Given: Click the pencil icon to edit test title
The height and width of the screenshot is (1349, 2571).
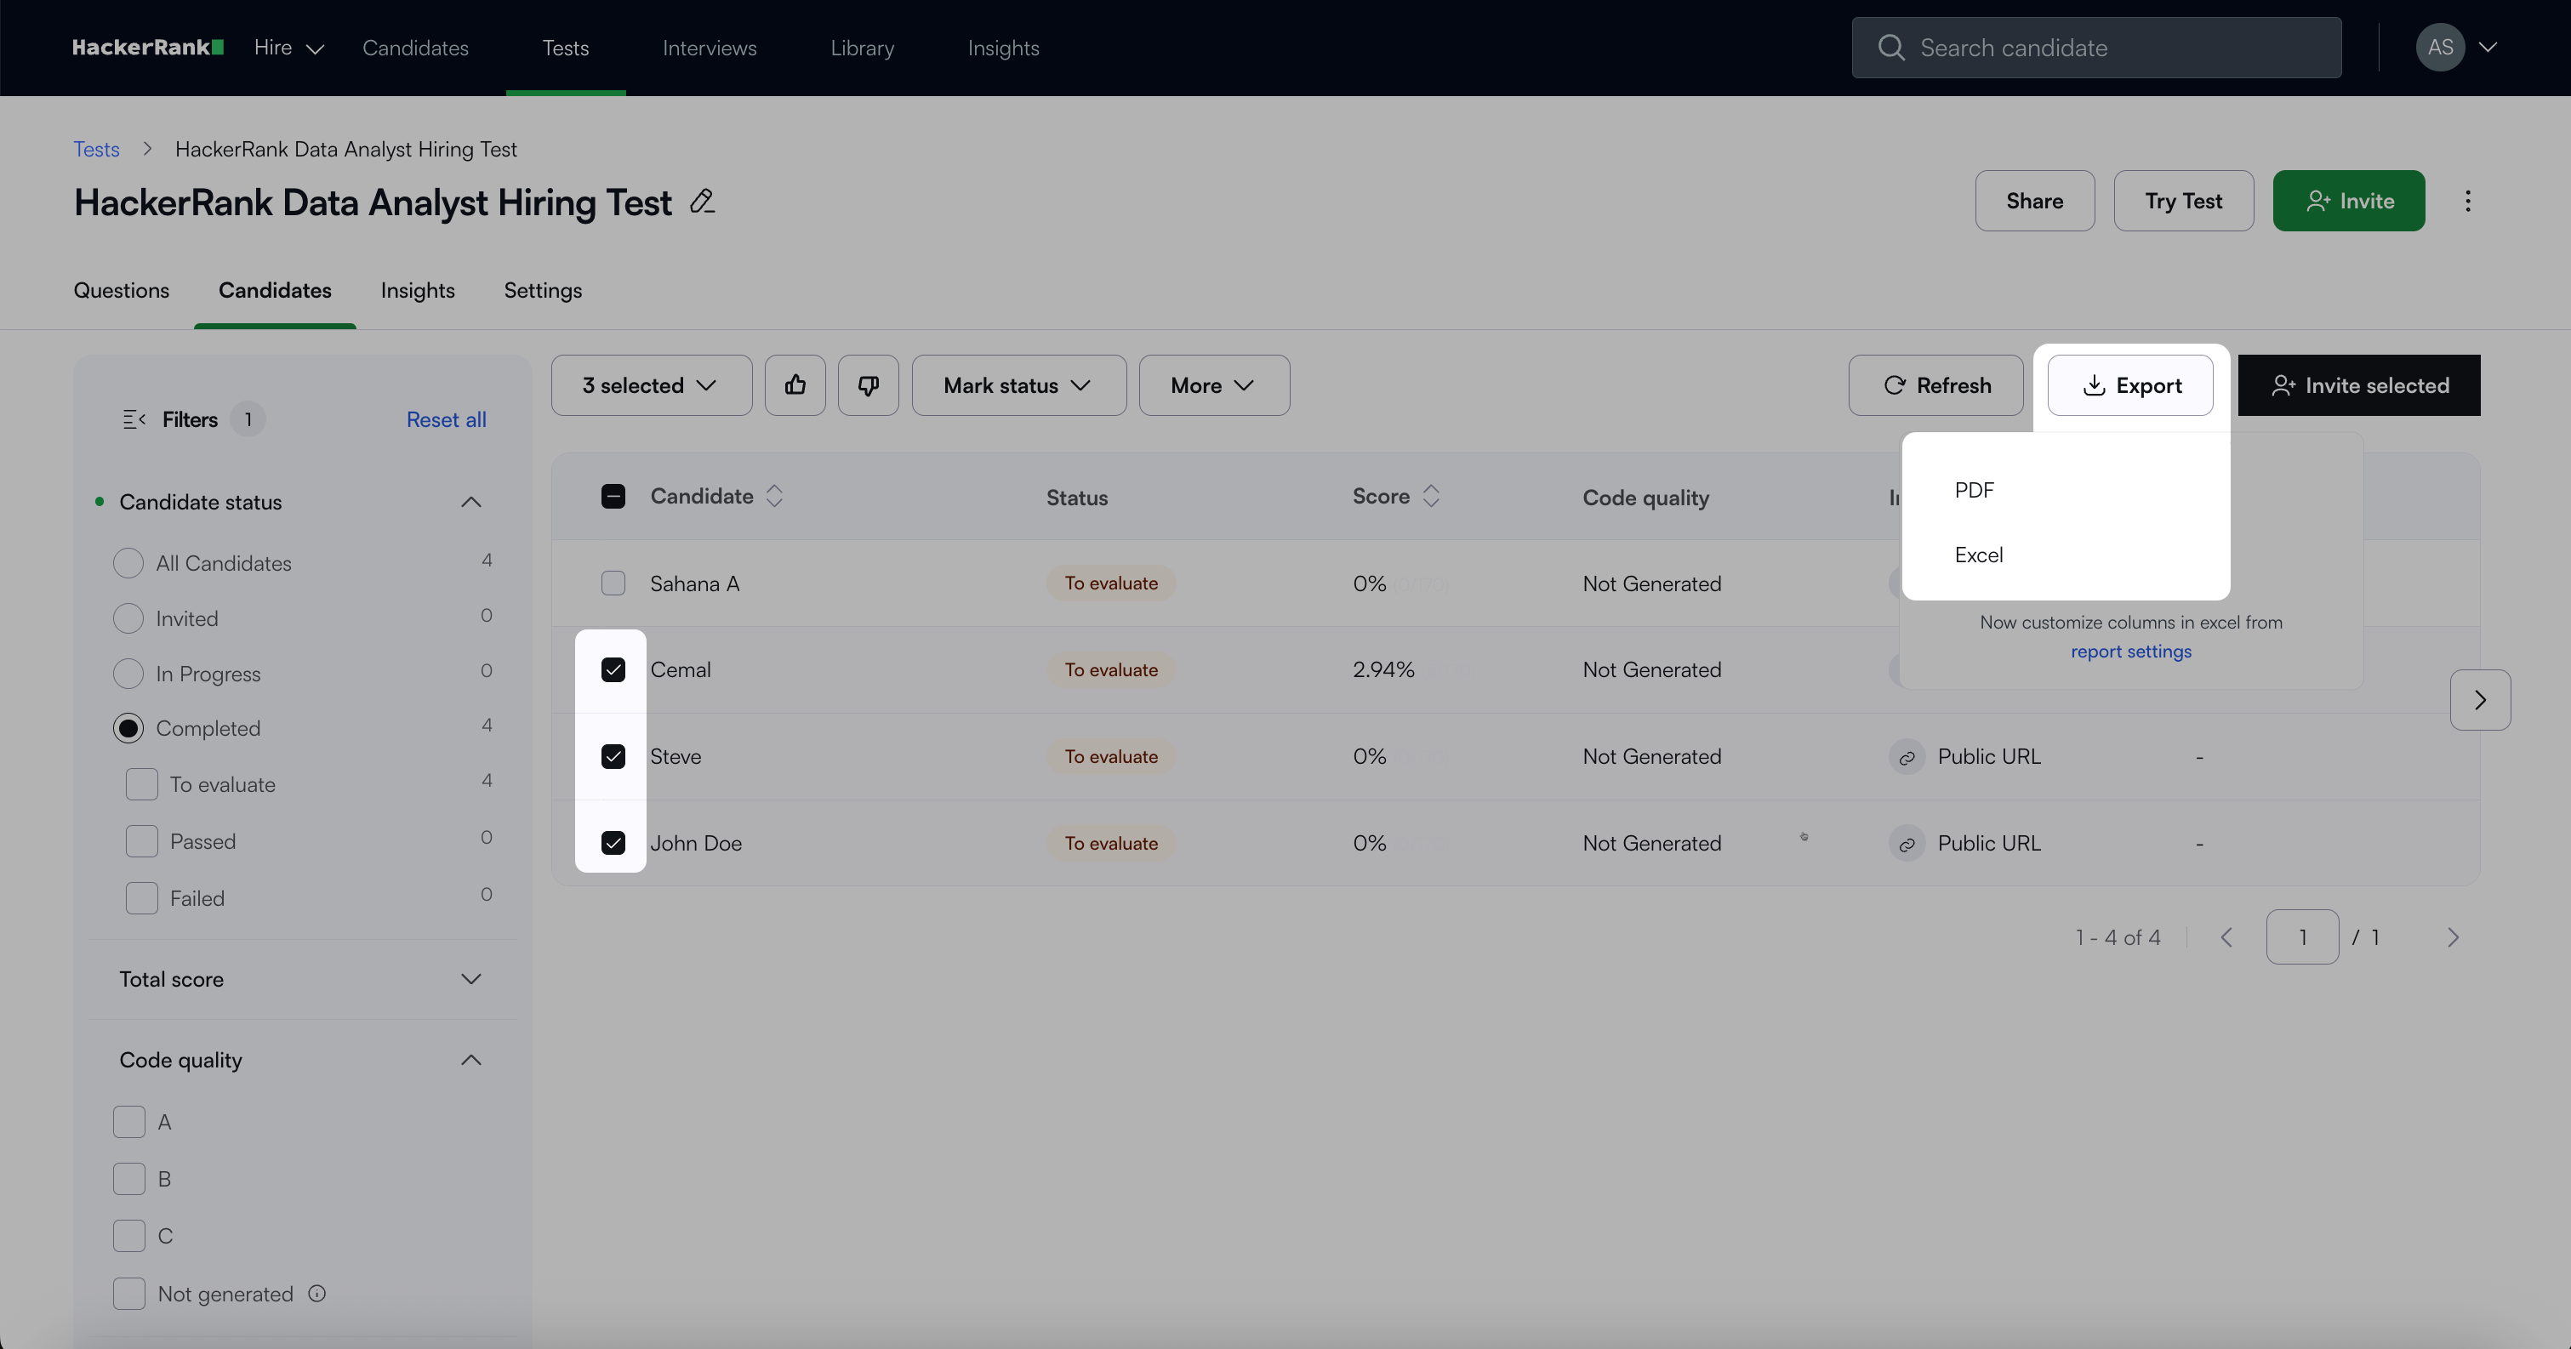Looking at the screenshot, I should 703,202.
